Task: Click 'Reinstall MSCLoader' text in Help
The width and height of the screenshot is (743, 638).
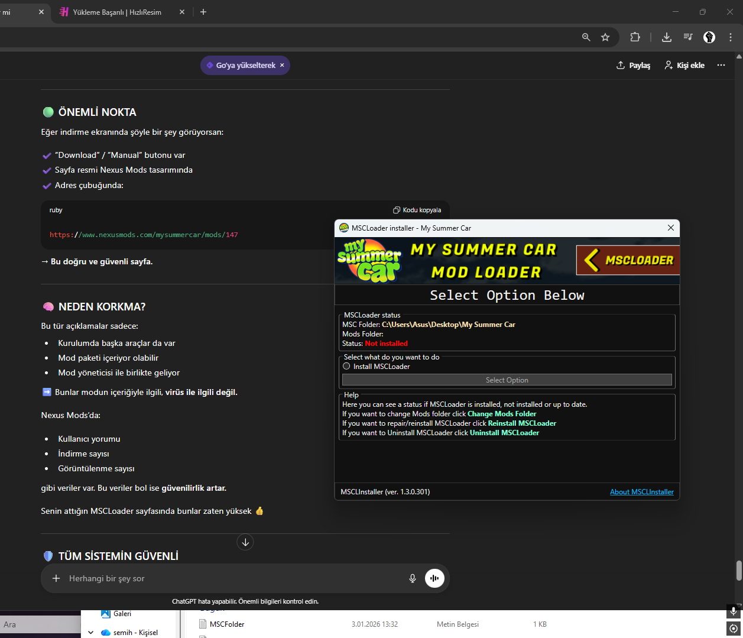Action: 522,423
